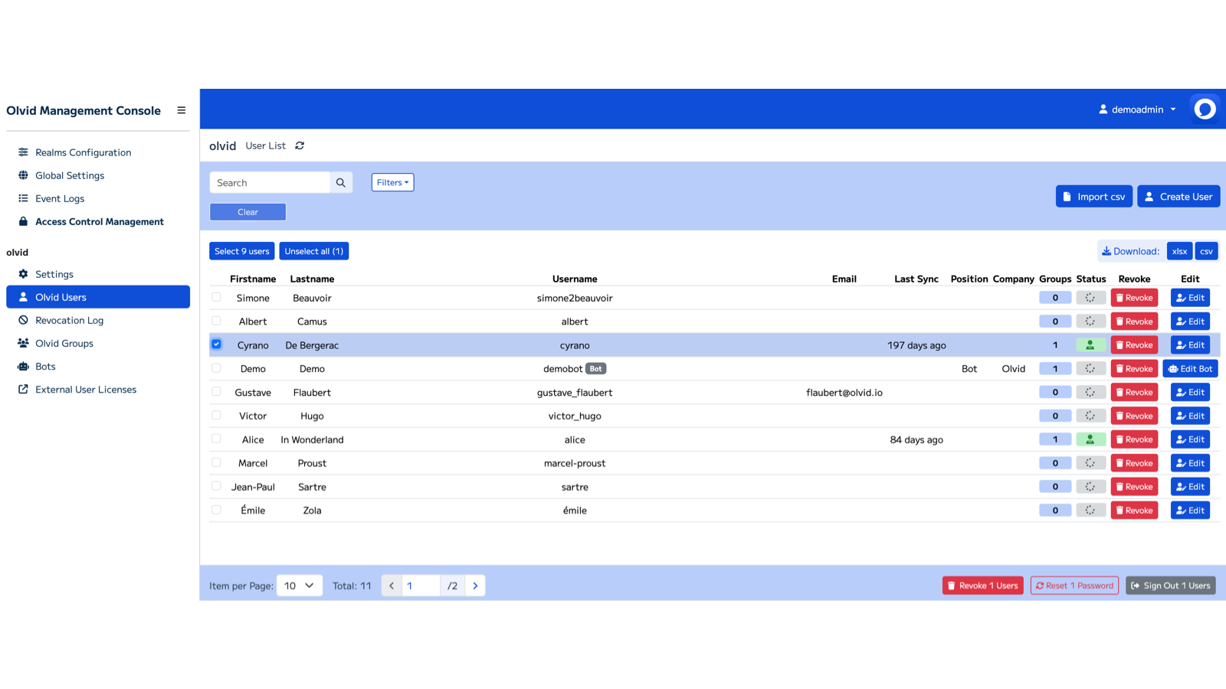
Task: Toggle the sidebar hamburger menu icon
Action: (182, 110)
